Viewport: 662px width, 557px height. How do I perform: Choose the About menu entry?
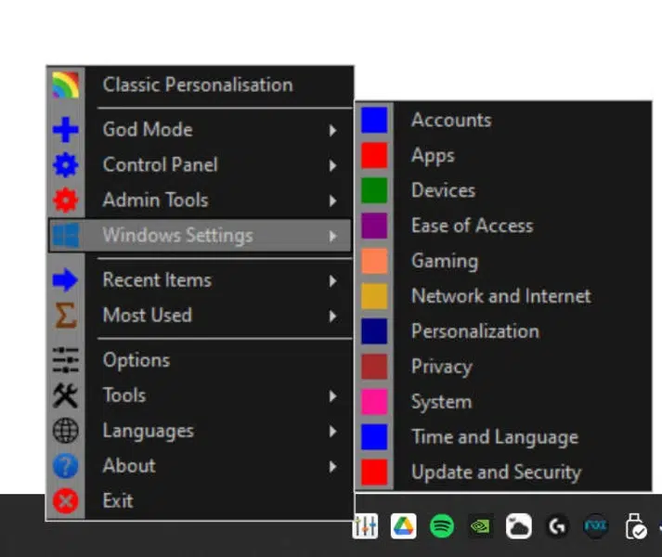[x=129, y=466]
